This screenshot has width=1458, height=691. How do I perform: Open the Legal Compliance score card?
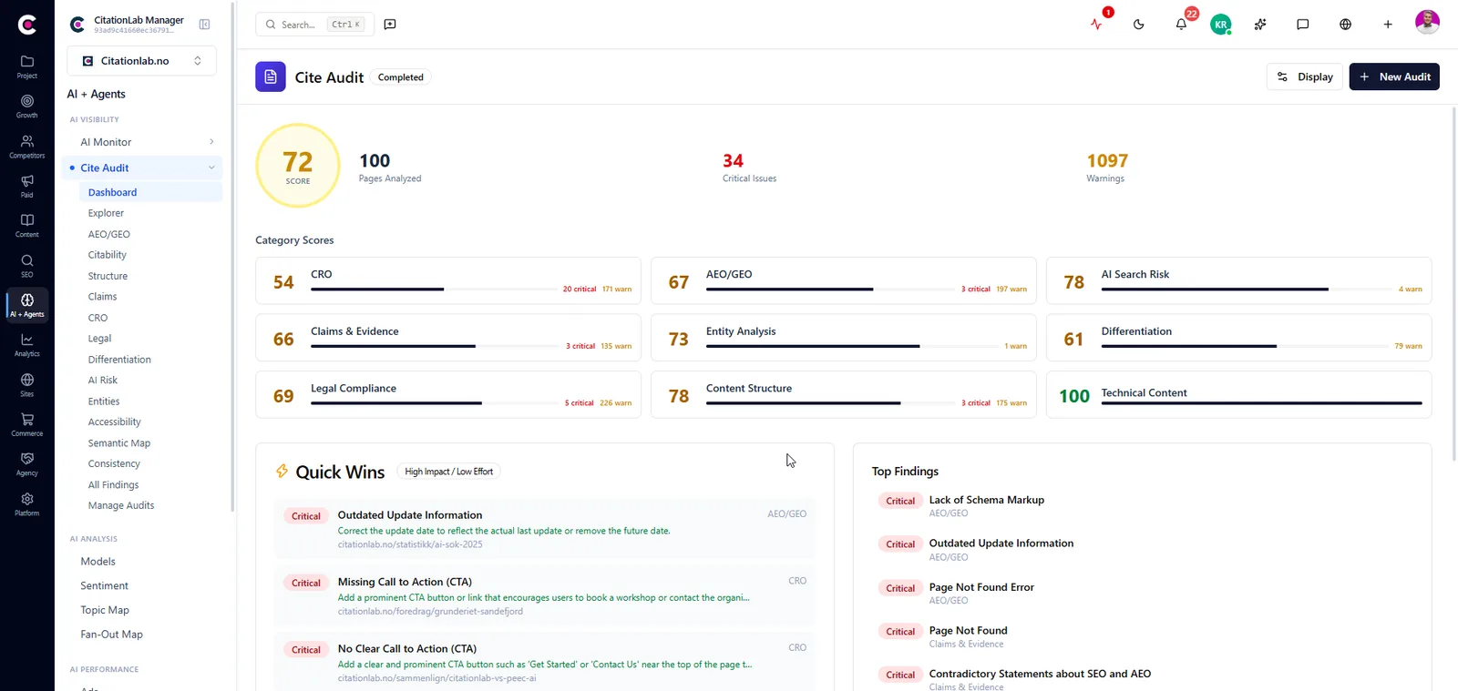click(x=448, y=395)
